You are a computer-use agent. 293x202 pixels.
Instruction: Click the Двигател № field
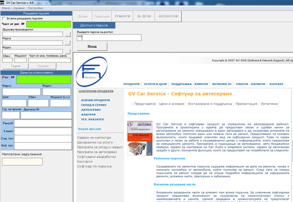(x=46, y=115)
